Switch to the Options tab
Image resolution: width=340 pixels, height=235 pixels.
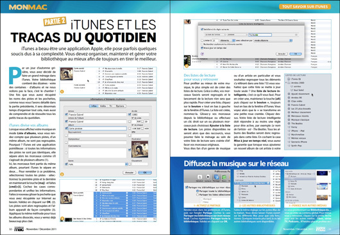click(x=120, y=106)
